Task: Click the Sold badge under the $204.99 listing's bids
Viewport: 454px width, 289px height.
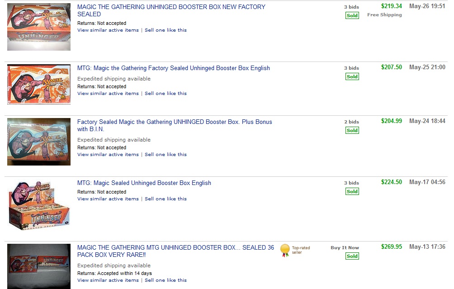Action: [352, 130]
